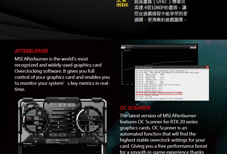
Task: Select profile slot 1 in Afterburner
Action: pos(81,141)
